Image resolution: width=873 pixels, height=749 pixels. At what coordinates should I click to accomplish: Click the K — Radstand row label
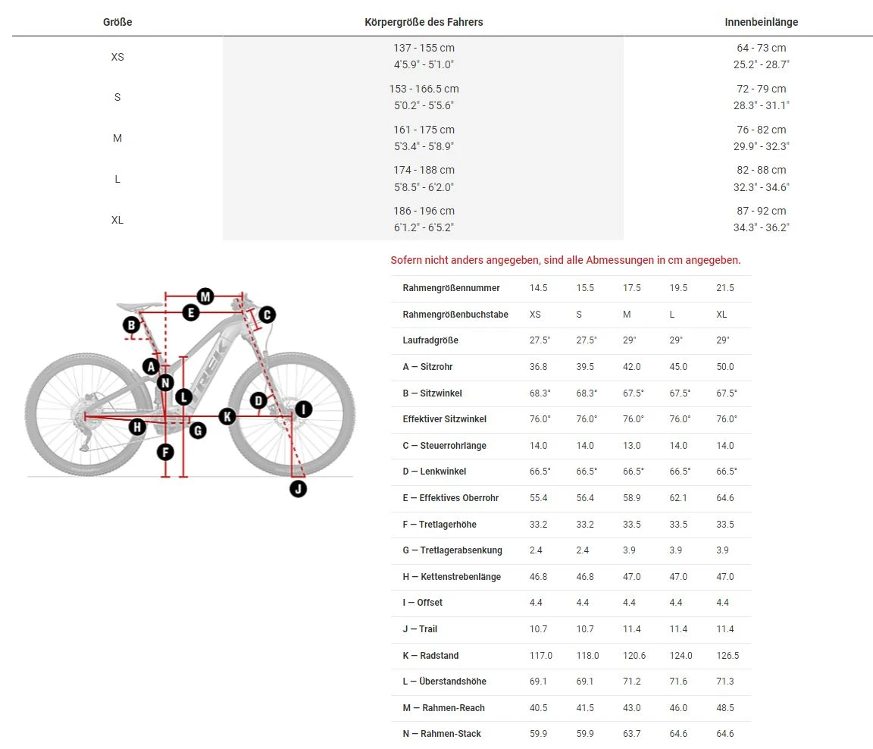pyautogui.click(x=430, y=656)
